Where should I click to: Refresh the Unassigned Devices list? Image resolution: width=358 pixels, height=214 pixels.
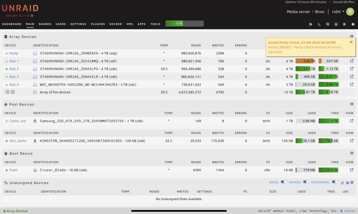(x=342, y=183)
